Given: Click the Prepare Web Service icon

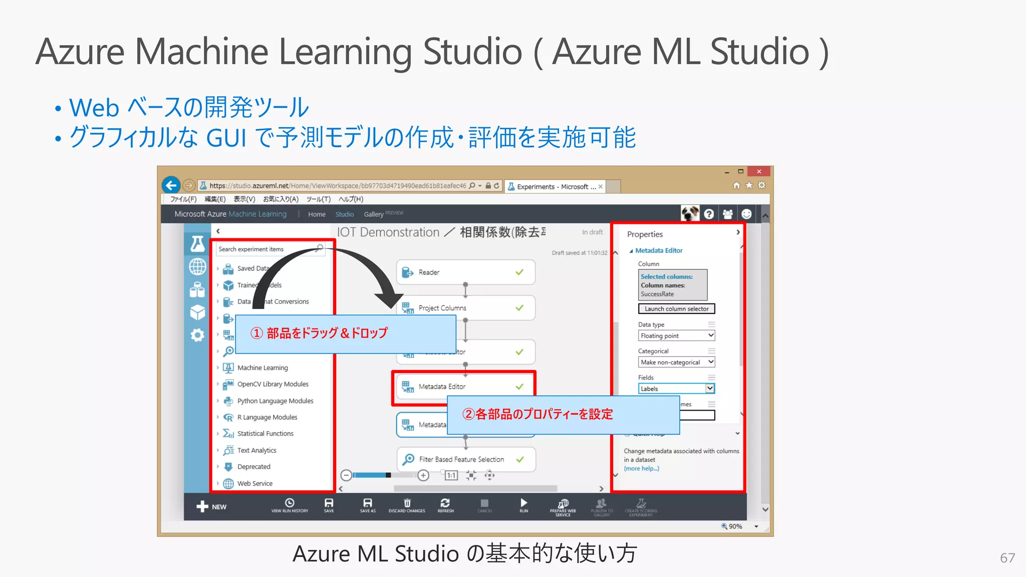Looking at the screenshot, I should pos(563,507).
